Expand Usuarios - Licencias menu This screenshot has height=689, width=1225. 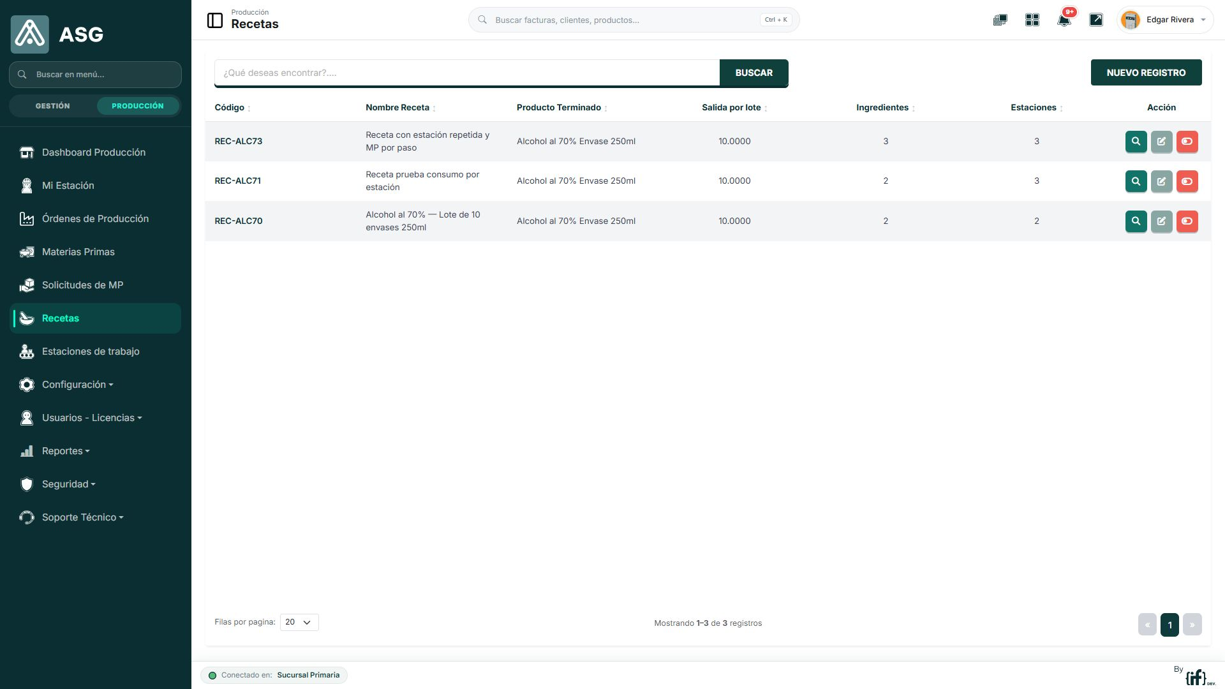(x=96, y=418)
